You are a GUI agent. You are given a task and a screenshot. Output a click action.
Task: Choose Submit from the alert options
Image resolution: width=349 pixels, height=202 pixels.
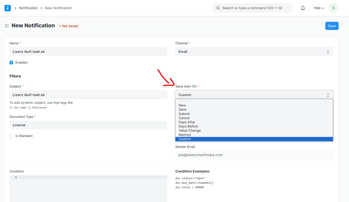coord(254,114)
